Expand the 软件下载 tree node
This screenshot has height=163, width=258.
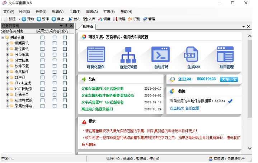click(x=8, y=66)
